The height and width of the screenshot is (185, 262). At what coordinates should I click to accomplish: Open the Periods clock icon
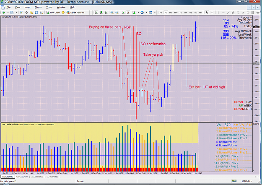(142, 13)
